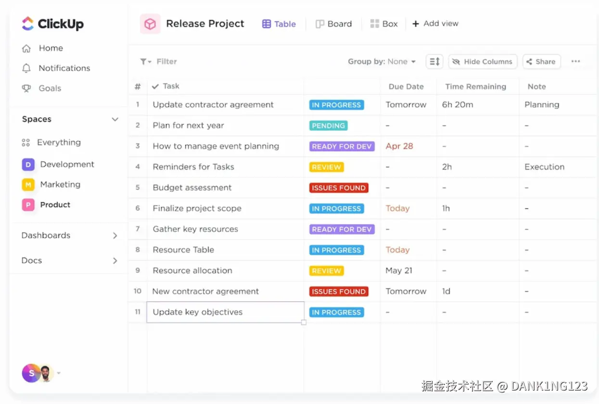The image size is (599, 404).
Task: Open the Group by: None dropdown
Action: 382,62
